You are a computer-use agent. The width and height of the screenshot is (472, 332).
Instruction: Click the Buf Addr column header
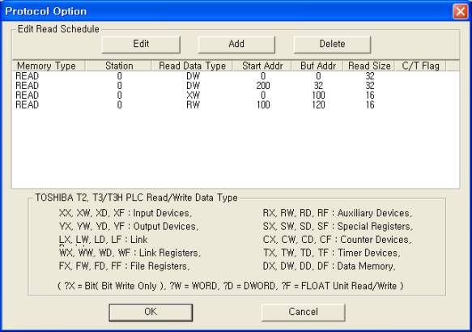(x=317, y=66)
